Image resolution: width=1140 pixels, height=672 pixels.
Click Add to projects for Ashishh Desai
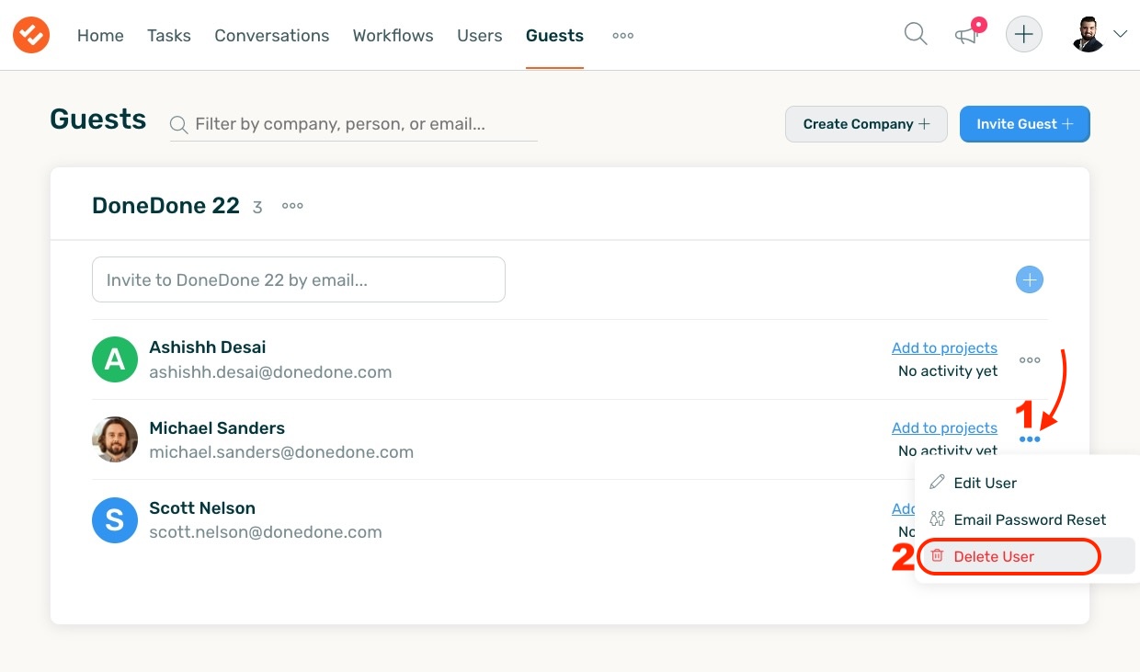(x=944, y=347)
